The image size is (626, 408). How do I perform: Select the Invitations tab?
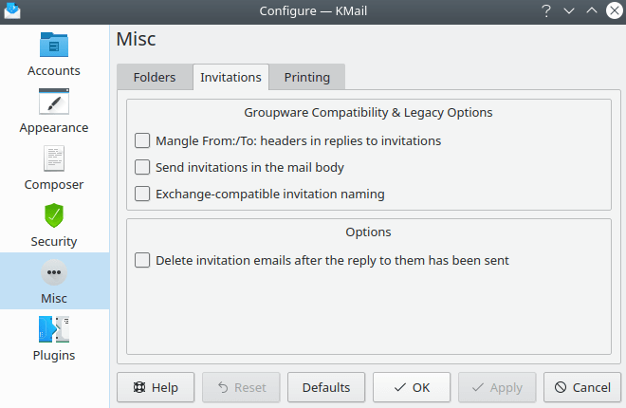pyautogui.click(x=230, y=78)
